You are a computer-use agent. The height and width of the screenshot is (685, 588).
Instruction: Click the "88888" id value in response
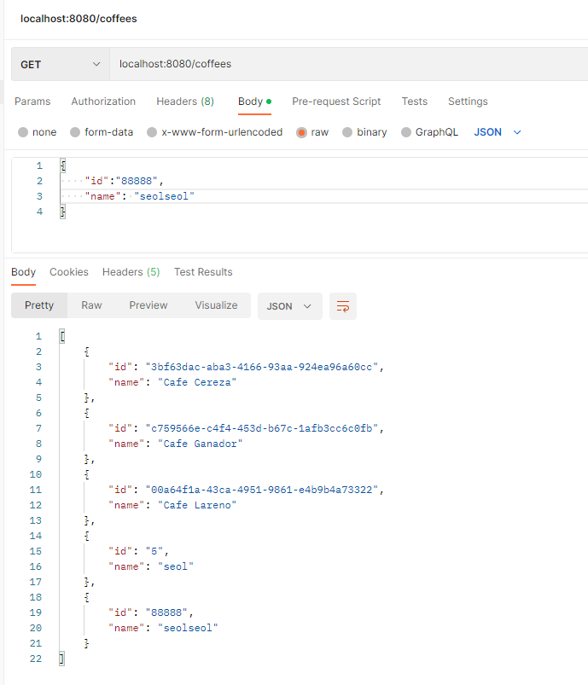(x=166, y=612)
